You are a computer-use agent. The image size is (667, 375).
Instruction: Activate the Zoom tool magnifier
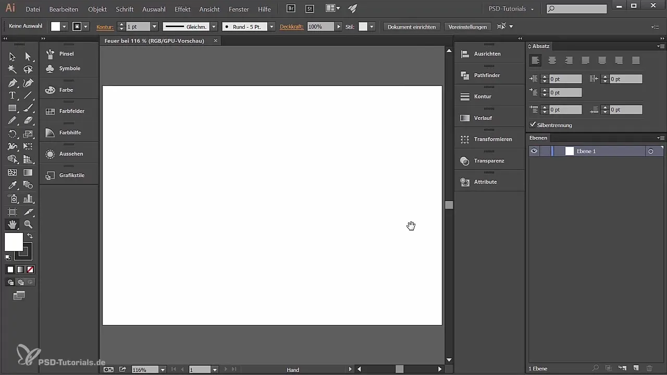[28, 224]
